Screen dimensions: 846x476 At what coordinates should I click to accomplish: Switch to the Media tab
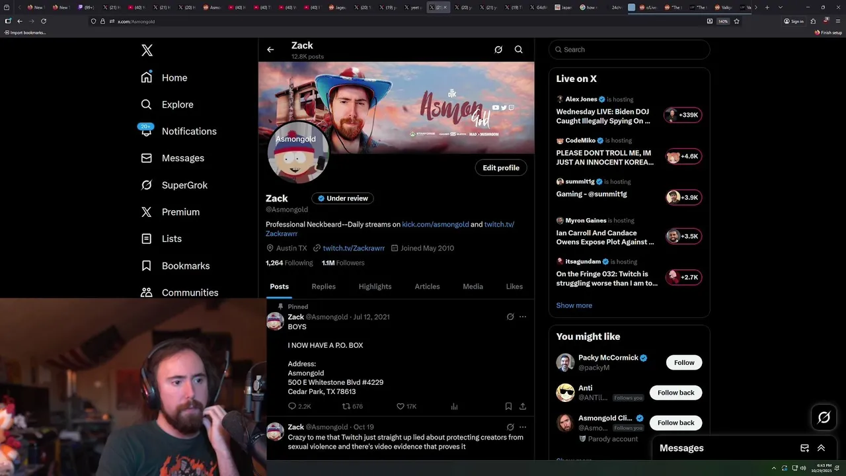pyautogui.click(x=473, y=286)
